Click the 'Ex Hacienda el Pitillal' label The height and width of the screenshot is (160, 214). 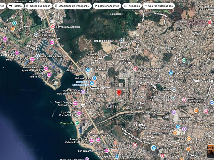coord(186,119)
